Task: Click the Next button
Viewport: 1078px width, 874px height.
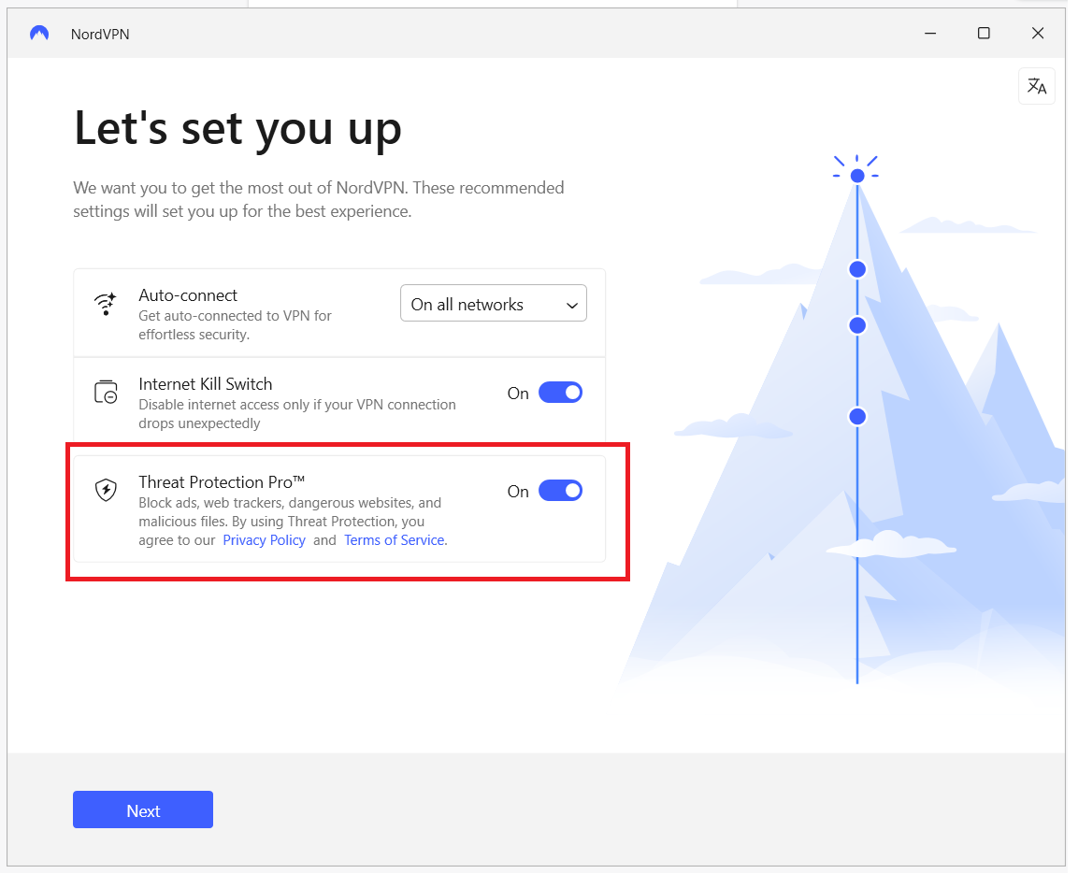Action: coord(143,810)
